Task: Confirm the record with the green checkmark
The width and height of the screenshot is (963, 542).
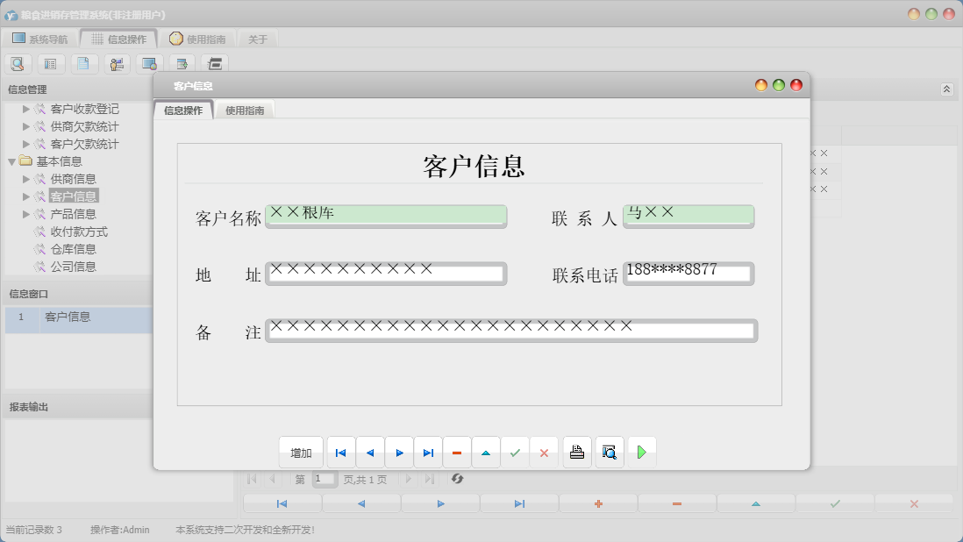Action: click(516, 452)
